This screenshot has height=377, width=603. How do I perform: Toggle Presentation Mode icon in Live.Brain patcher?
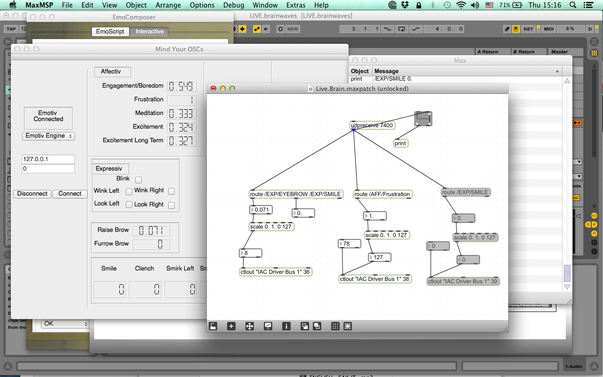tap(268, 326)
